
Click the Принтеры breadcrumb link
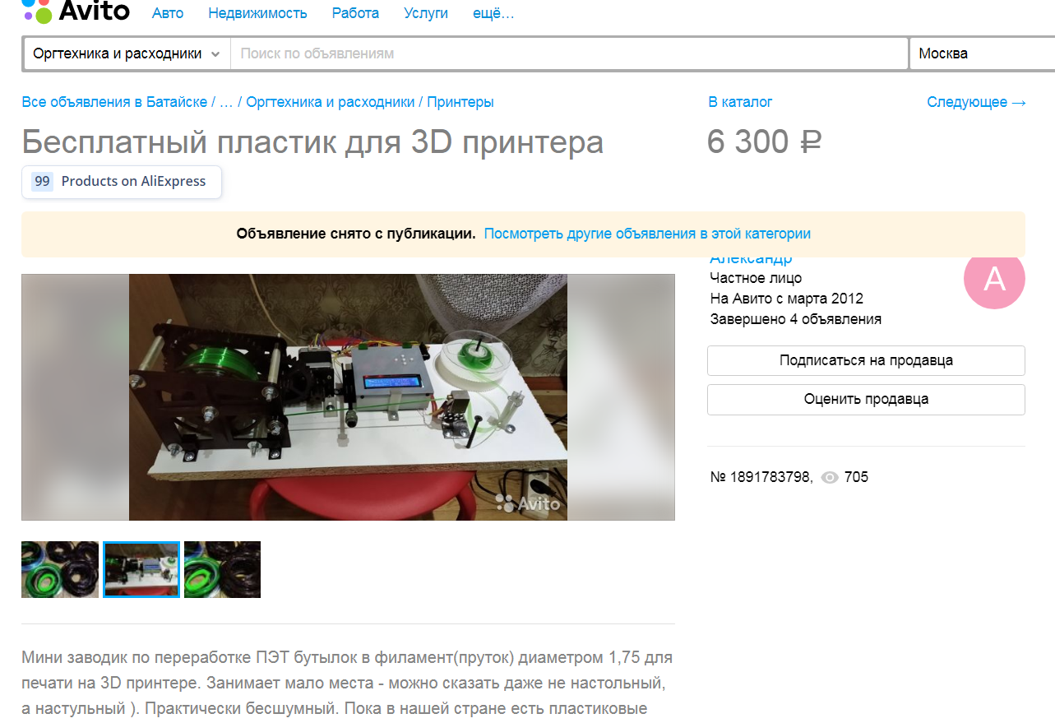(460, 102)
